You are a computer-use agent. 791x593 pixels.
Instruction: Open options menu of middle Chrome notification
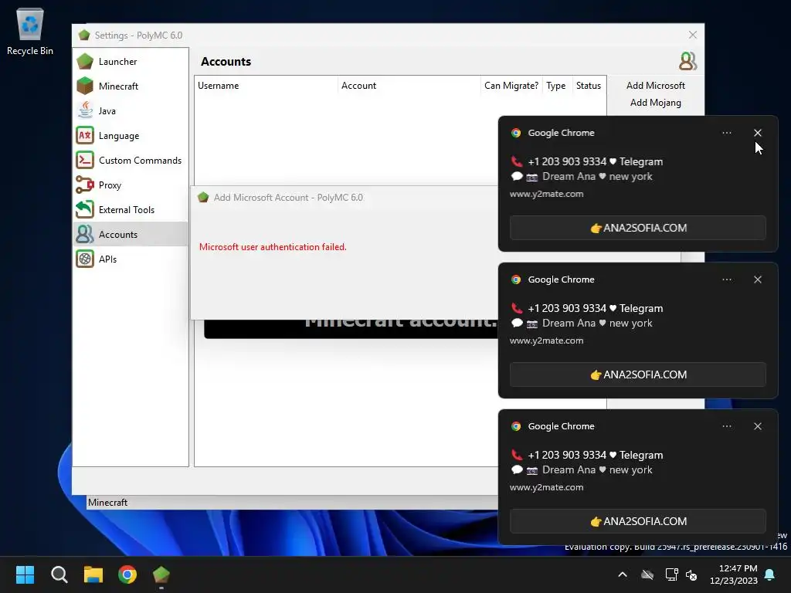[727, 280]
